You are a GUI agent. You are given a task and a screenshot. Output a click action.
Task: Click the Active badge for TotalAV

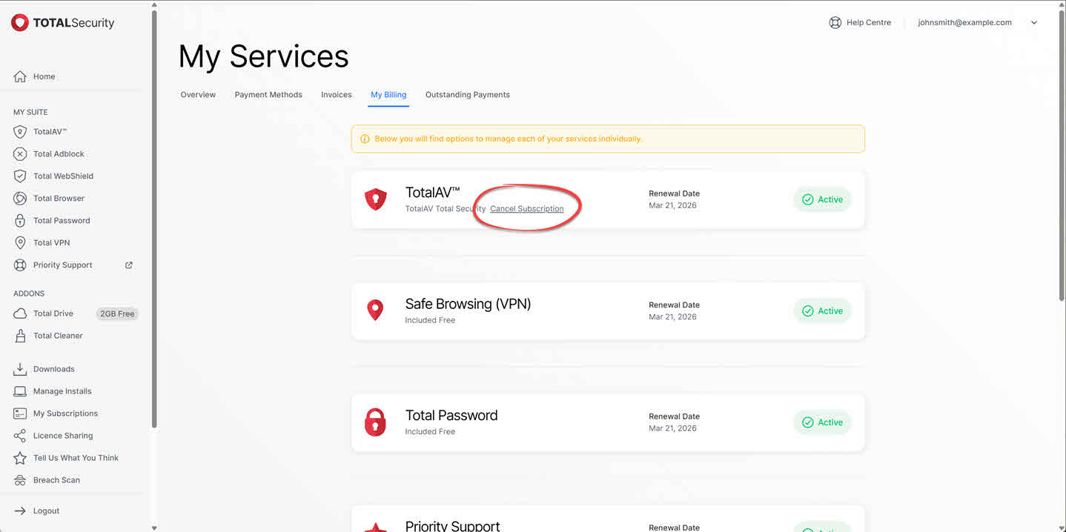point(822,200)
